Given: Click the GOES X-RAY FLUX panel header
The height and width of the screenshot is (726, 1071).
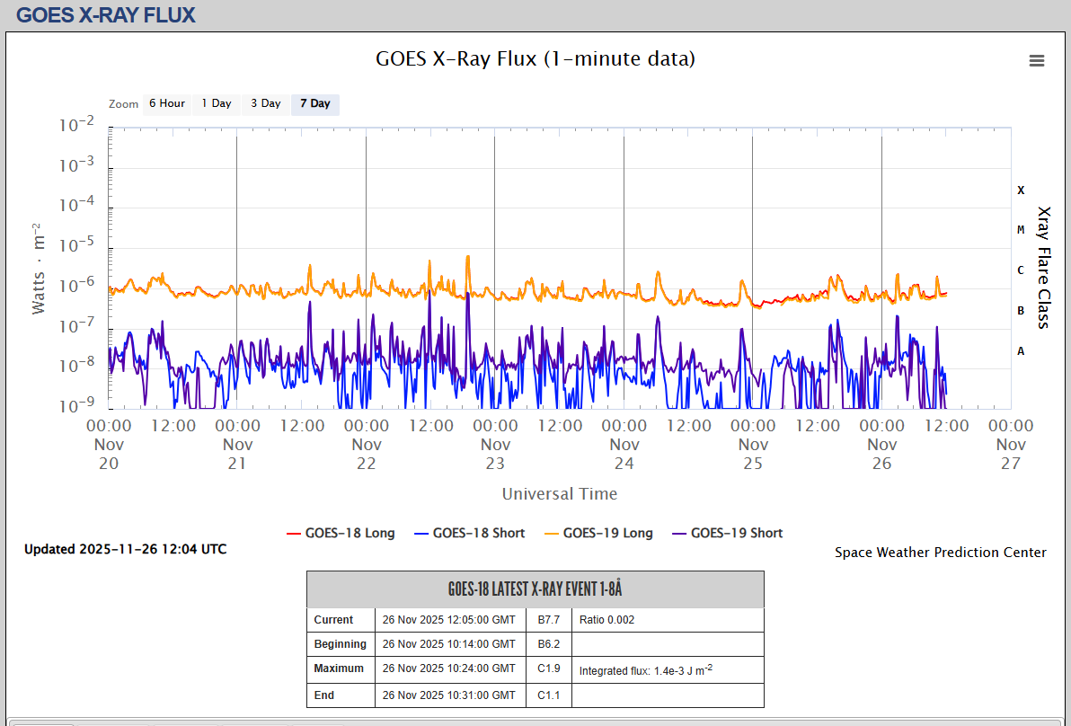Looking at the screenshot, I should click(x=106, y=15).
